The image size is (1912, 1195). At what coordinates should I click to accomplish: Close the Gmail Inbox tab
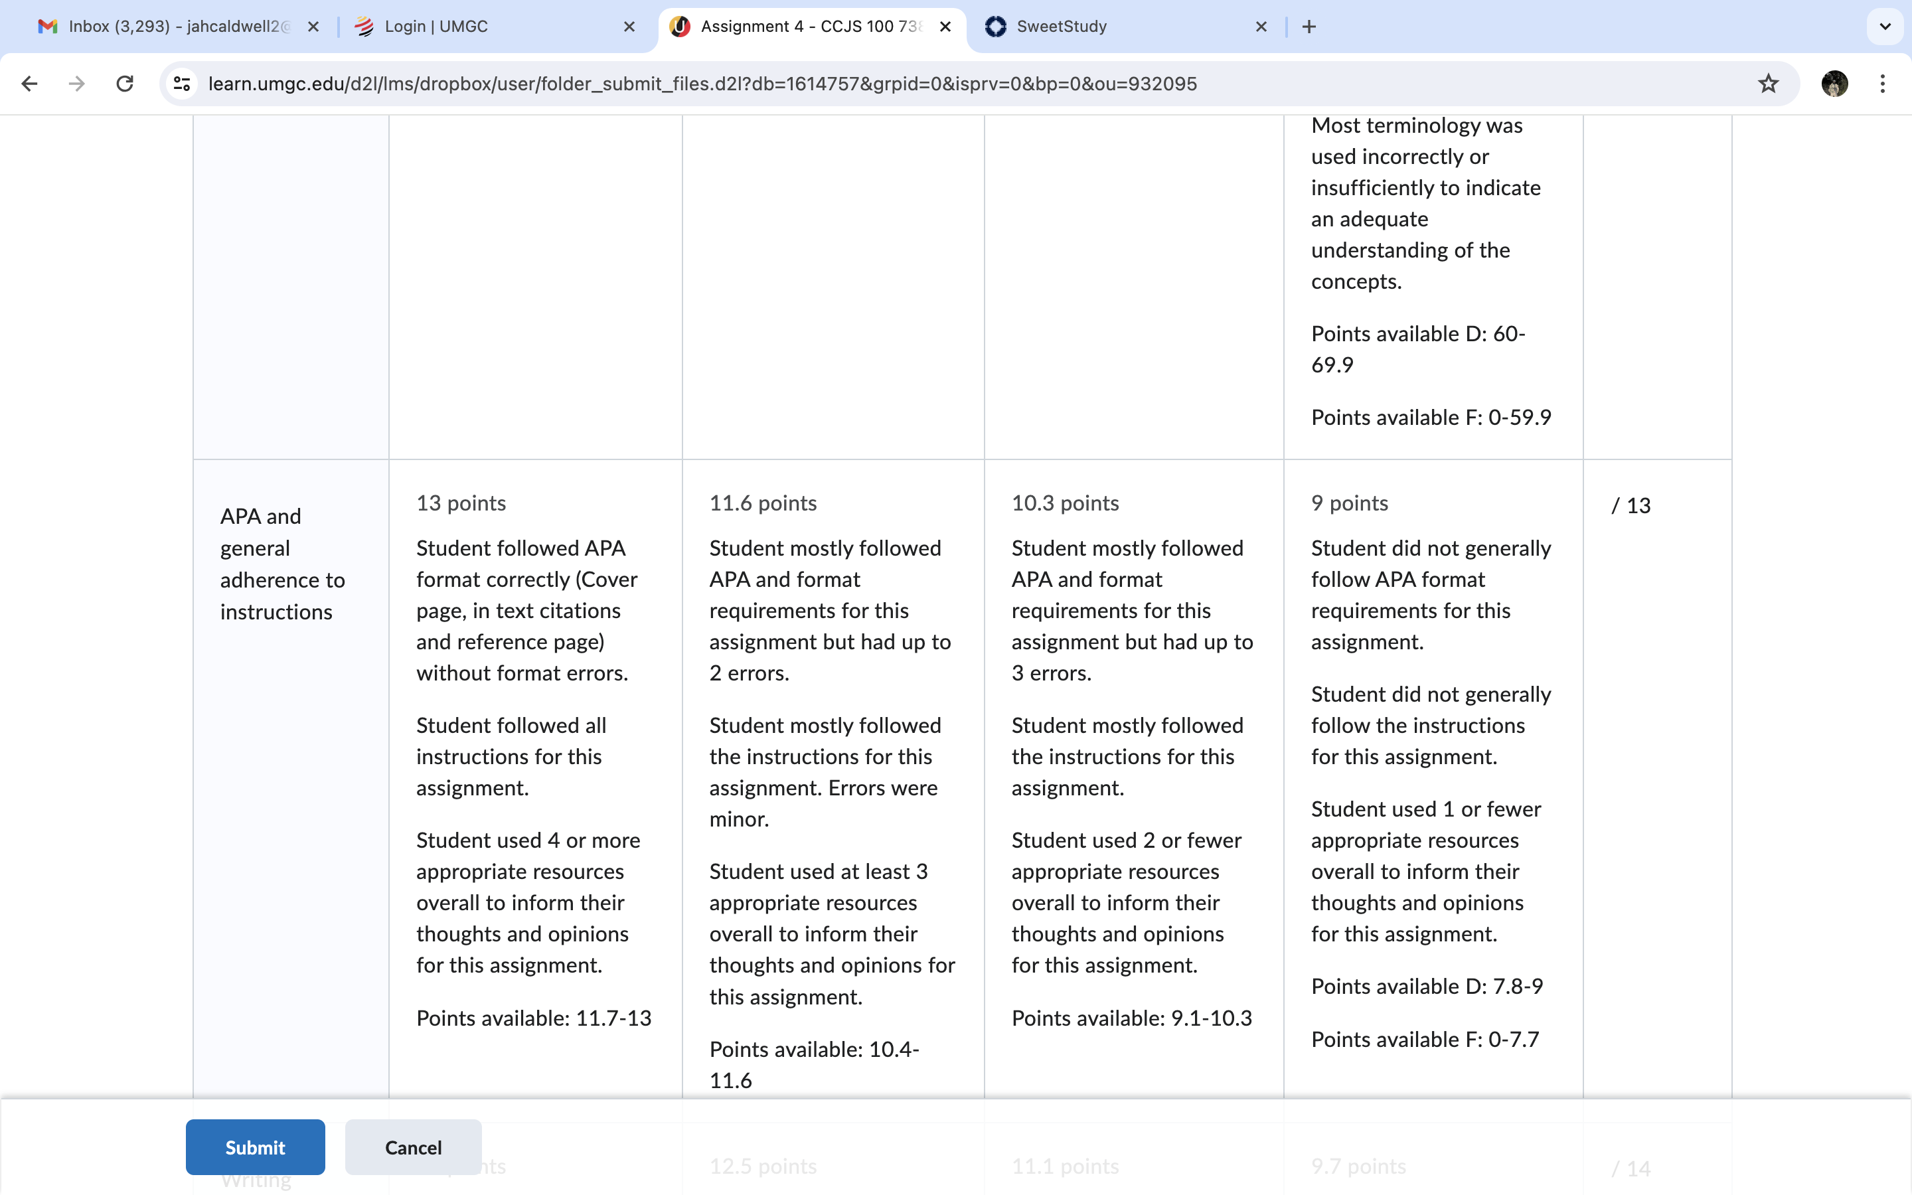[313, 27]
